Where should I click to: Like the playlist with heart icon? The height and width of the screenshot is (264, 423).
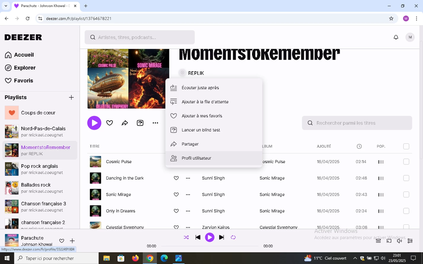(110, 123)
